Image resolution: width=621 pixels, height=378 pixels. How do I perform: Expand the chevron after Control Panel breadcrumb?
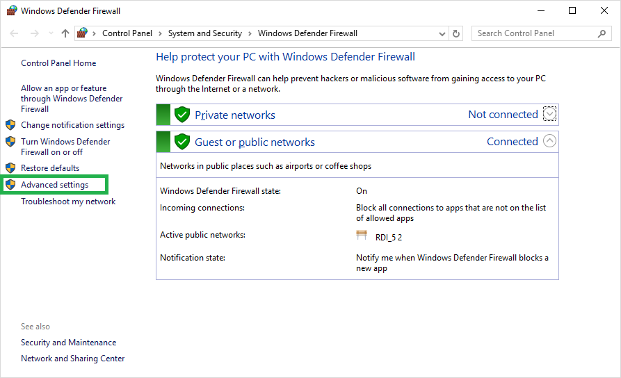coord(160,33)
